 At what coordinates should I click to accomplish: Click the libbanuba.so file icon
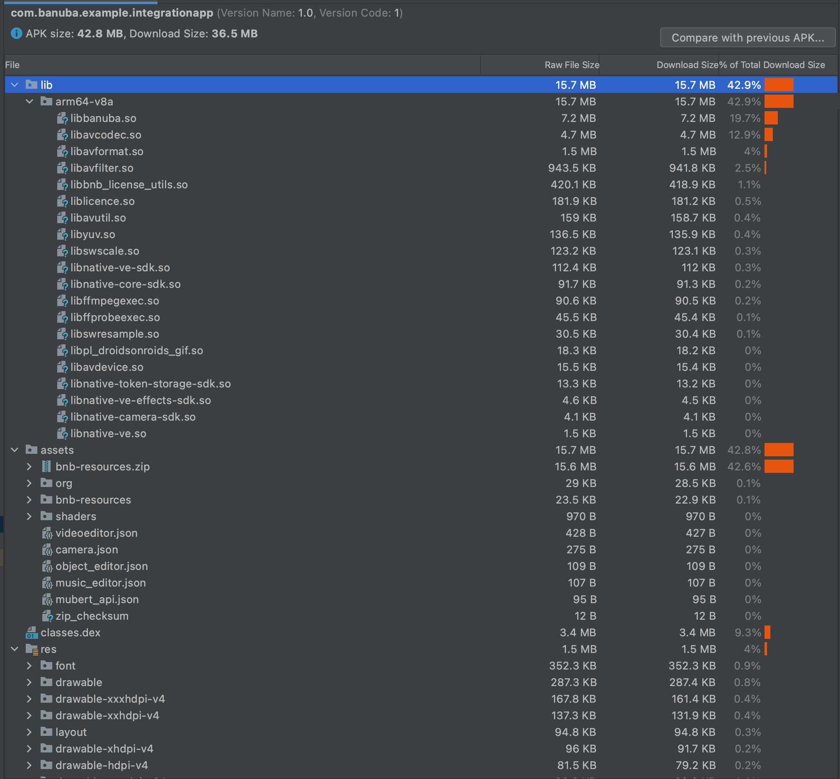(x=62, y=118)
